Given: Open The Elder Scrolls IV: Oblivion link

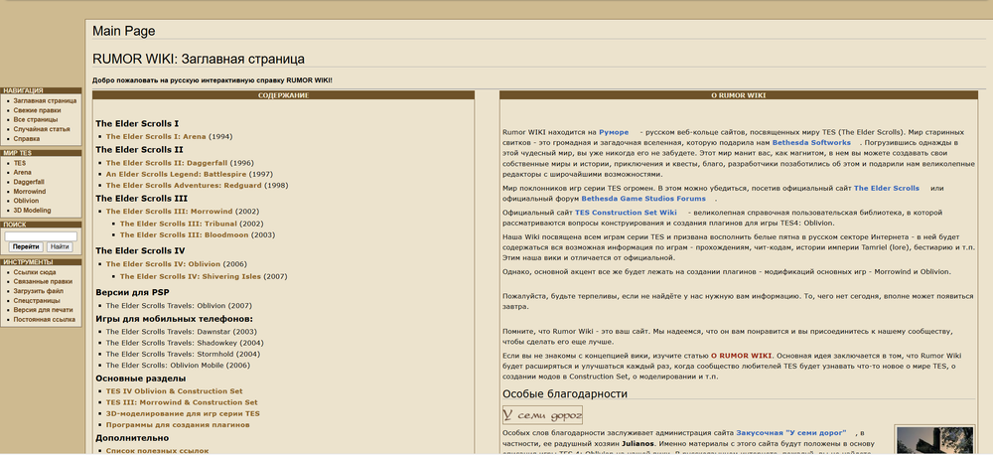Looking at the screenshot, I should click(x=164, y=264).
